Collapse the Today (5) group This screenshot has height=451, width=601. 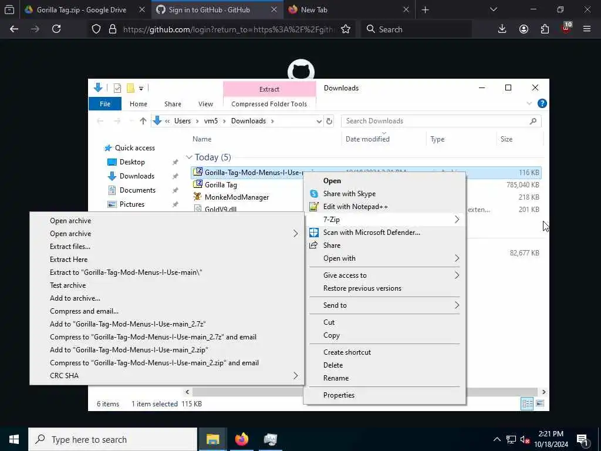click(189, 157)
